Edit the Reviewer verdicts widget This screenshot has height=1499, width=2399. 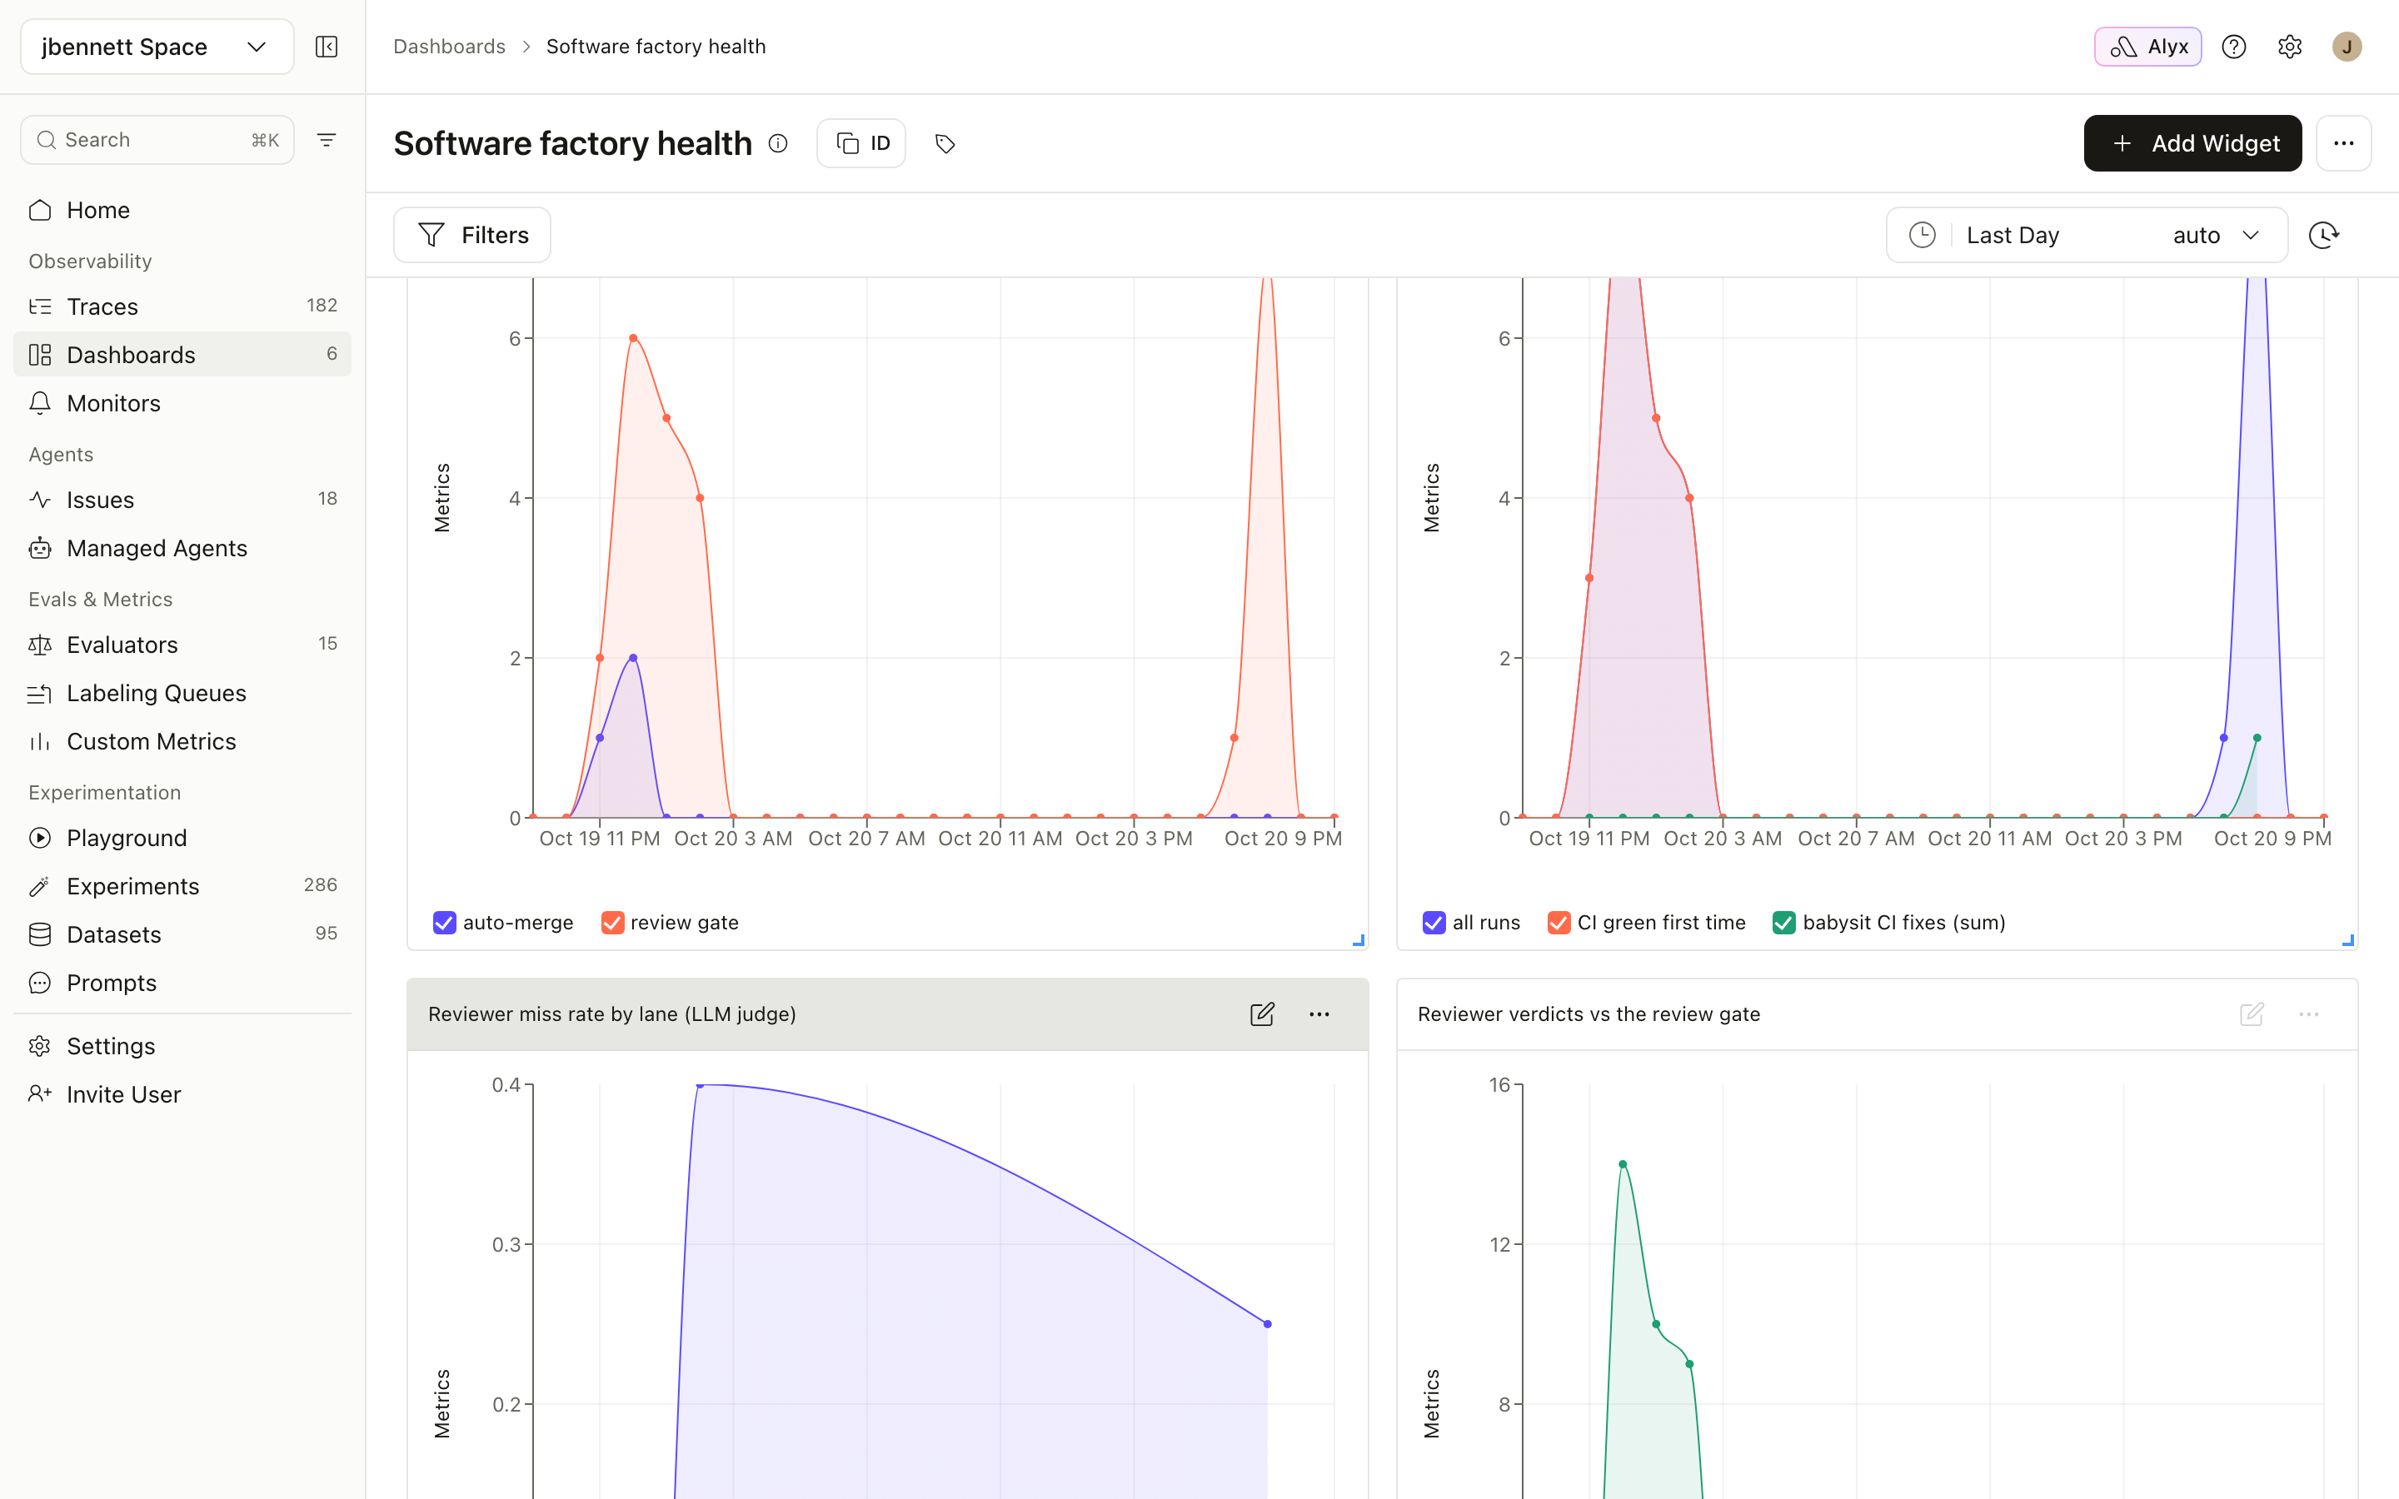coord(2252,1014)
